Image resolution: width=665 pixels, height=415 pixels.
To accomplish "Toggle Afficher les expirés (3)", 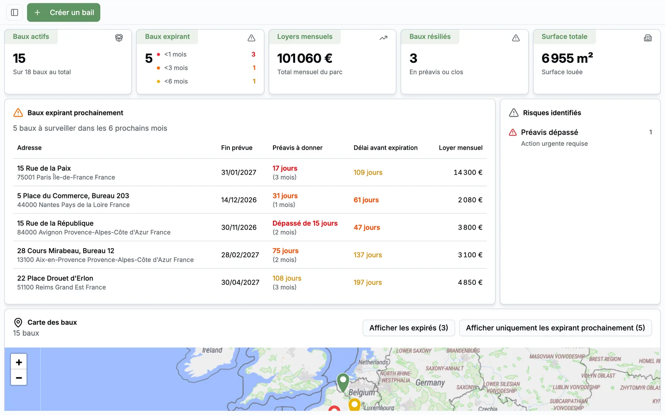I will tap(409, 328).
